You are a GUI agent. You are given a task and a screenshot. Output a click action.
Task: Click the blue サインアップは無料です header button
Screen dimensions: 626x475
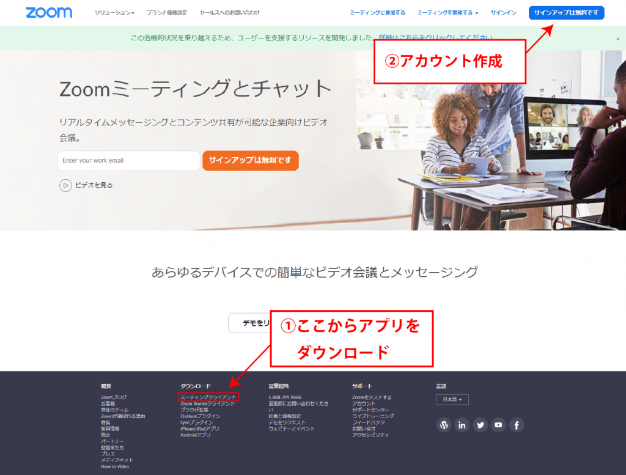point(566,13)
